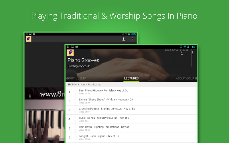The image size is (229, 143).
Task: Click "Video 02:50" duration under lecture 5
Action: (x=84, y=130)
